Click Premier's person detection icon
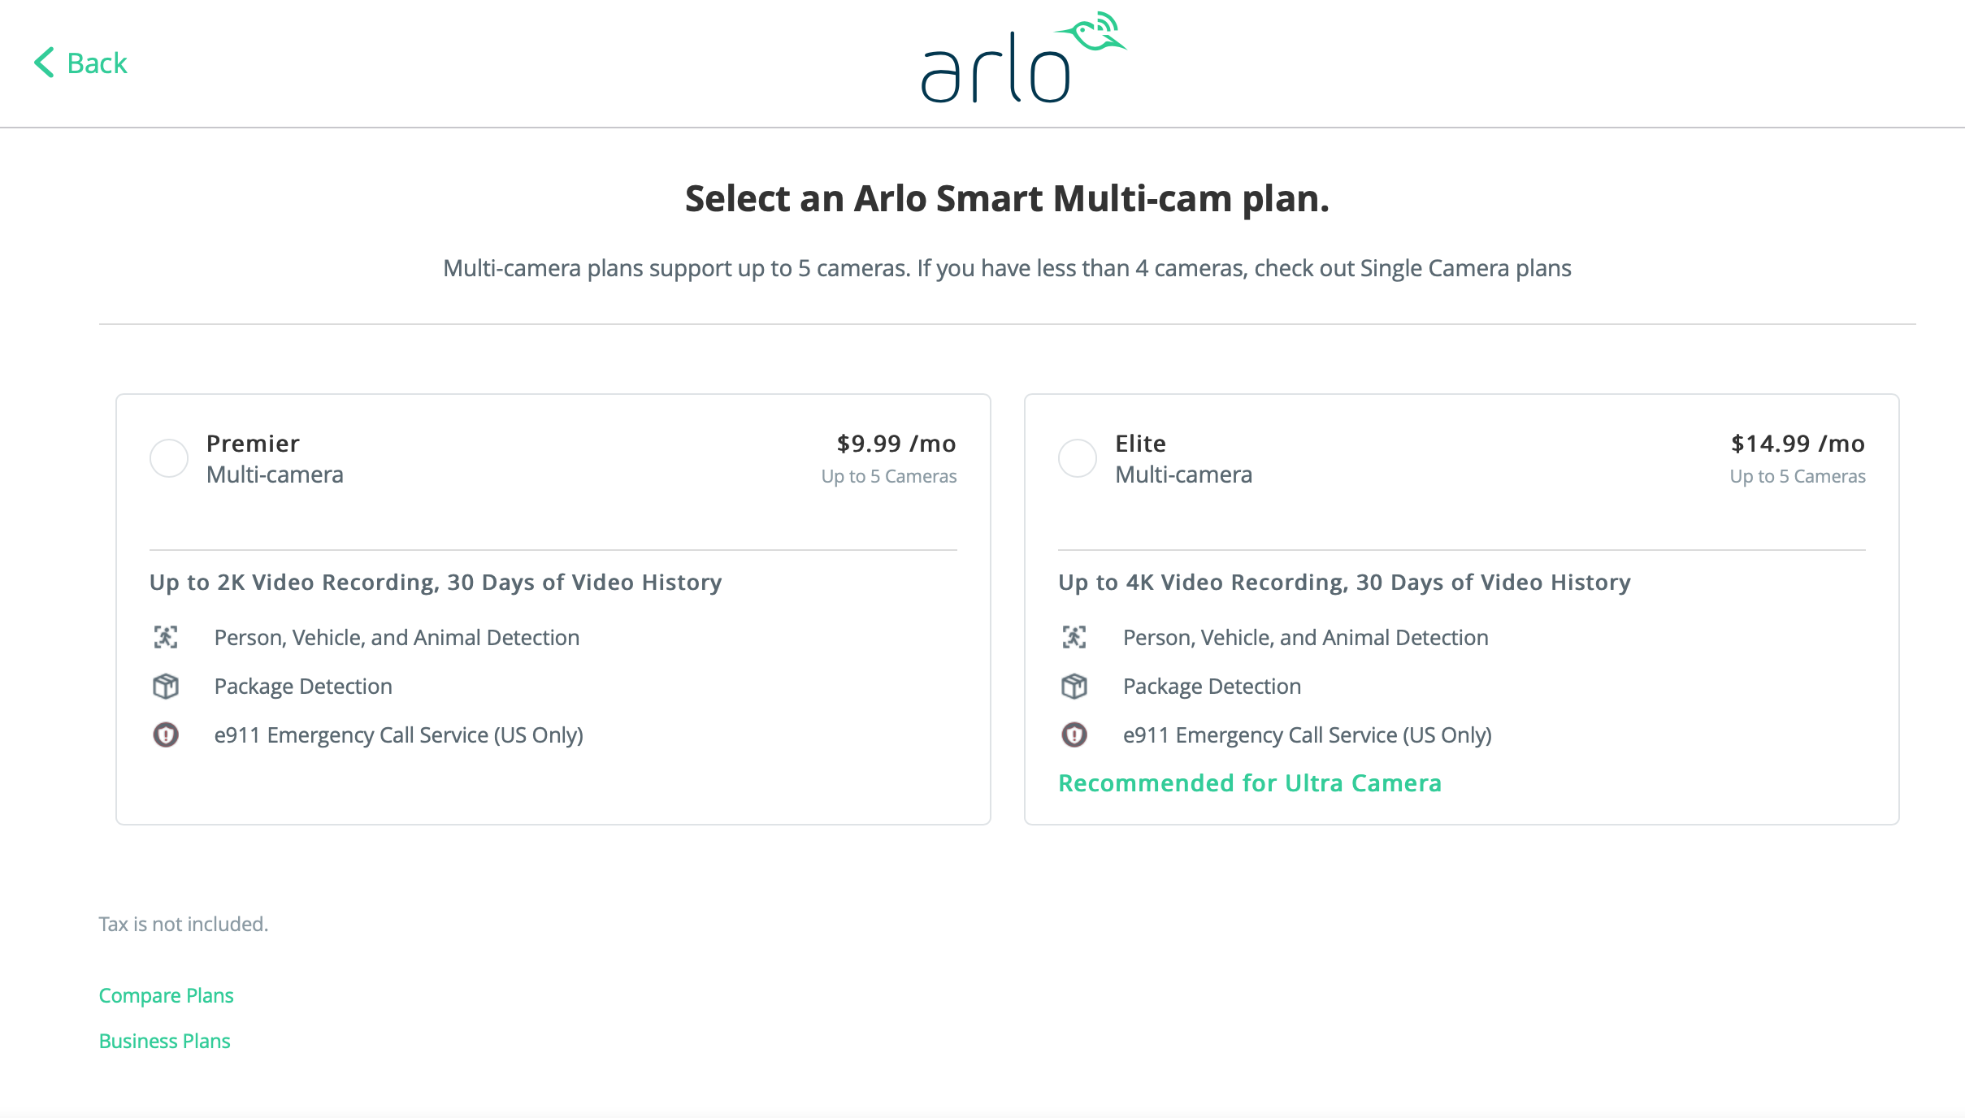 click(166, 637)
